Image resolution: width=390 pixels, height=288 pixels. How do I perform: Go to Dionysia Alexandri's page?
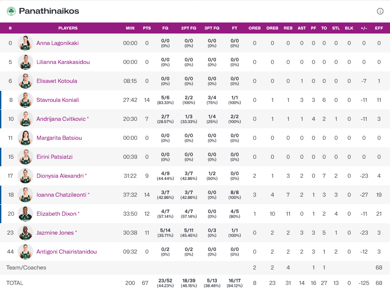coord(60,176)
